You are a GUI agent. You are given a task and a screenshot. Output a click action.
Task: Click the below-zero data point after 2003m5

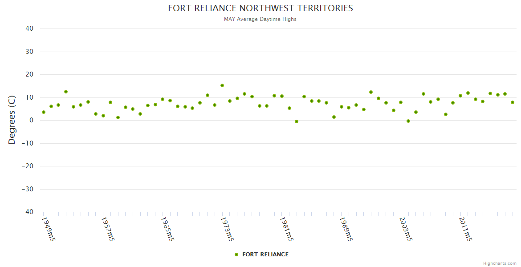[408, 121]
